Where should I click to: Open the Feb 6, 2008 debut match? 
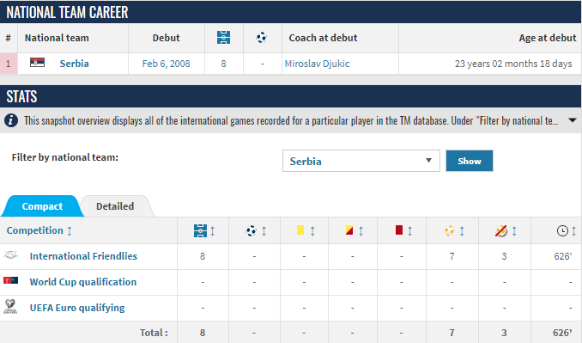tap(166, 64)
